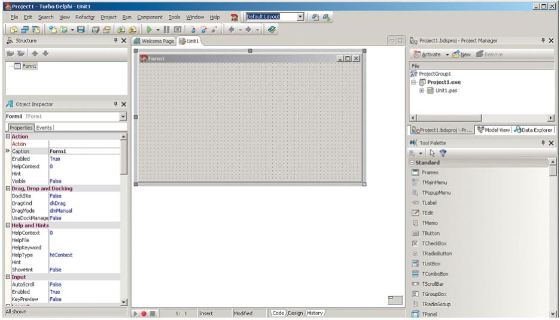Click the Tool Palette pointer cursor icon

[x=432, y=153]
